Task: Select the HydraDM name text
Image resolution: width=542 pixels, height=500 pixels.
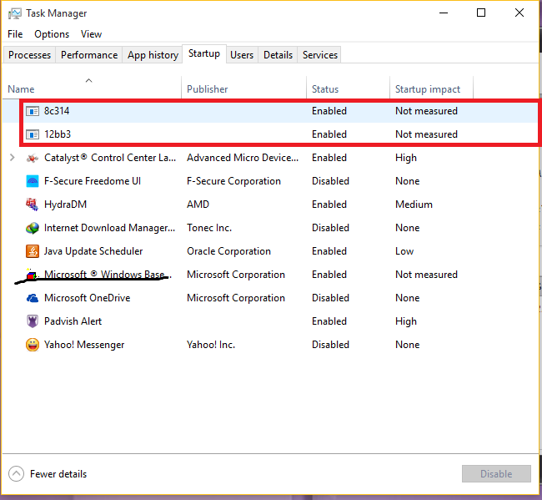Action: point(65,205)
